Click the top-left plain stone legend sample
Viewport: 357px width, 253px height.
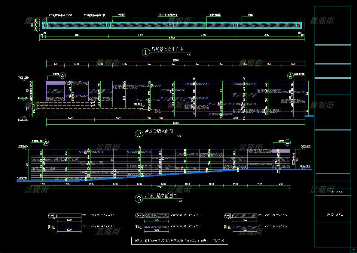[x=69, y=215]
